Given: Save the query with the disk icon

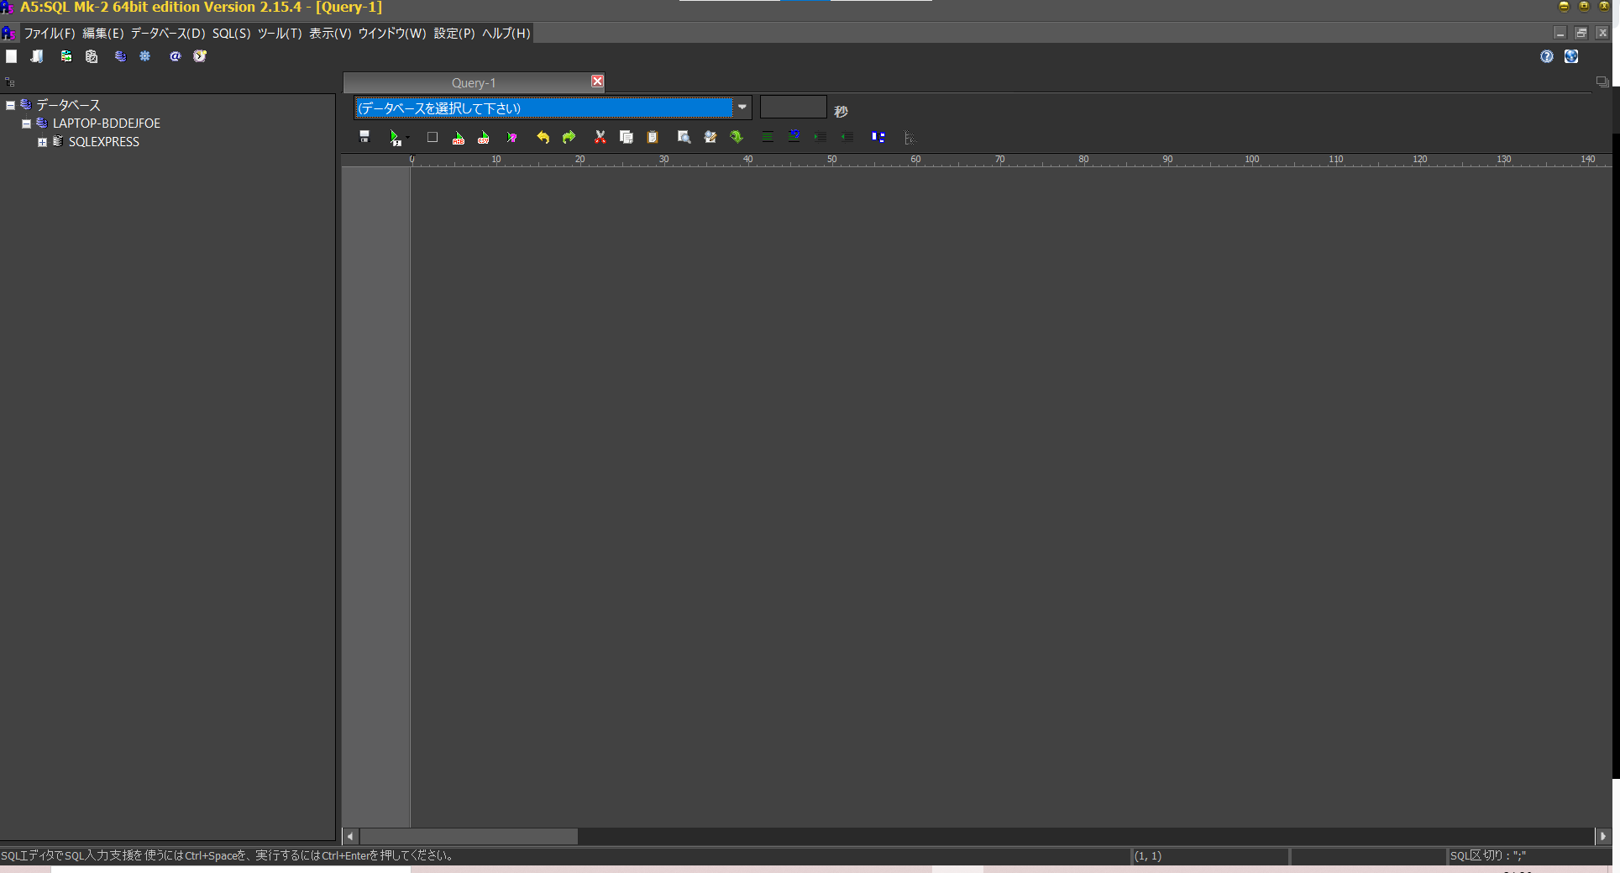Looking at the screenshot, I should click(x=364, y=137).
